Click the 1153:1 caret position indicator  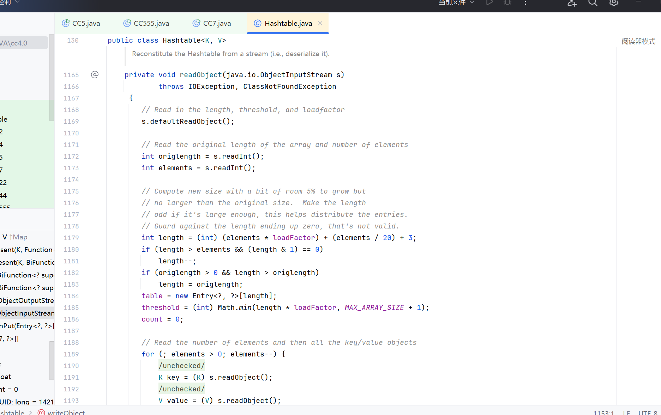(x=604, y=412)
